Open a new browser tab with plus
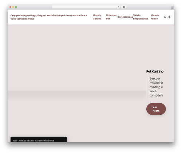This screenshot has height=153, width=182. pyautogui.click(x=173, y=8)
